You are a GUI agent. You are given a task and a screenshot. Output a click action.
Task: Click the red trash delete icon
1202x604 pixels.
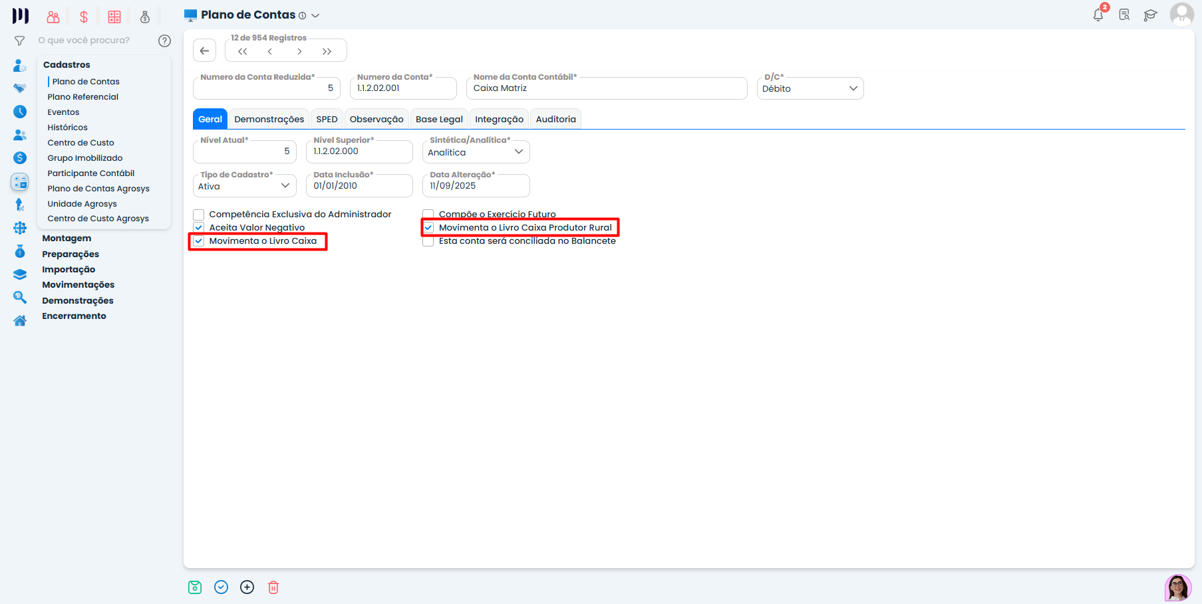pyautogui.click(x=273, y=587)
